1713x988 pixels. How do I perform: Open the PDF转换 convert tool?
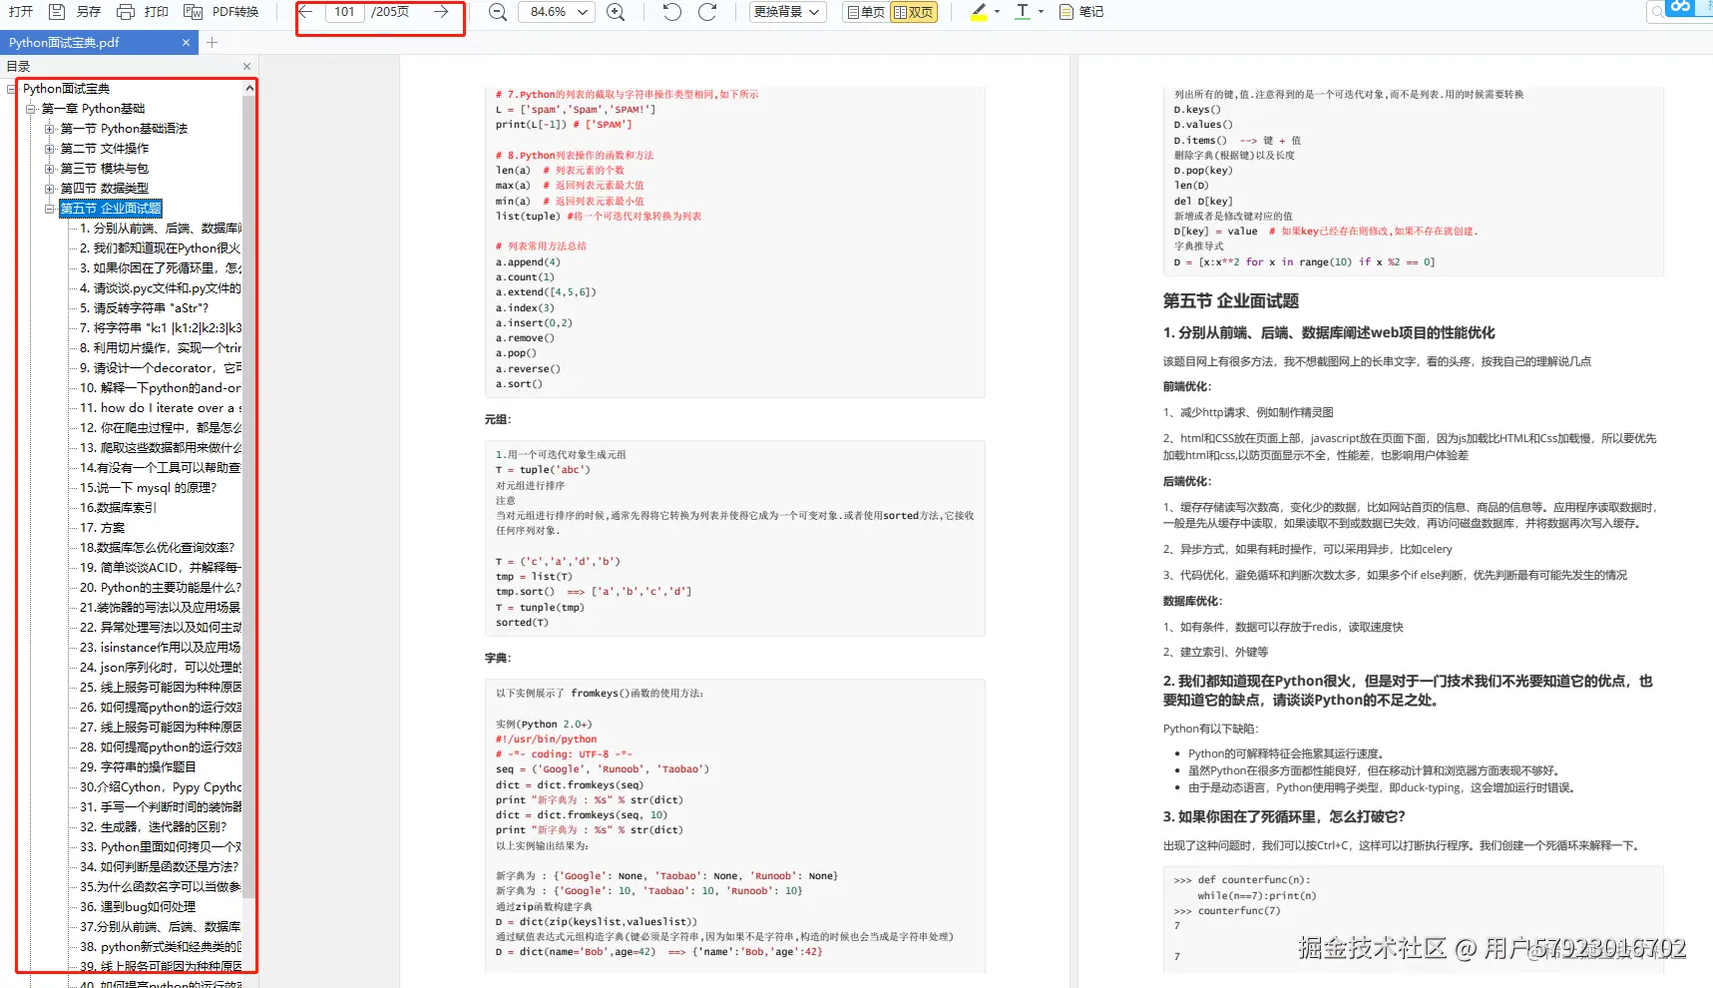coord(220,12)
